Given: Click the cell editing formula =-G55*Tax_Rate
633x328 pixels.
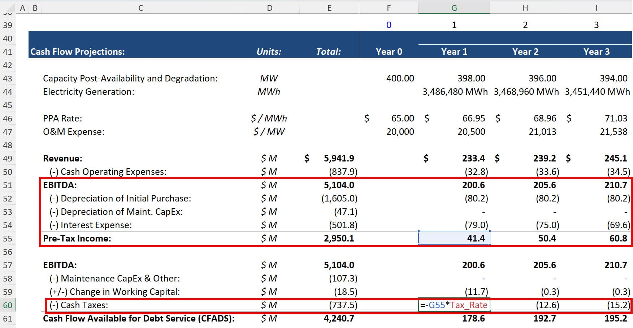Looking at the screenshot, I should pyautogui.click(x=453, y=305).
